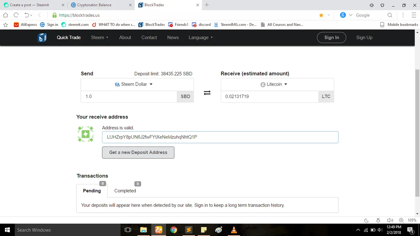This screenshot has width=420, height=236.
Task: Expand the history dropdown arrow beside undo
Action: (31, 15)
